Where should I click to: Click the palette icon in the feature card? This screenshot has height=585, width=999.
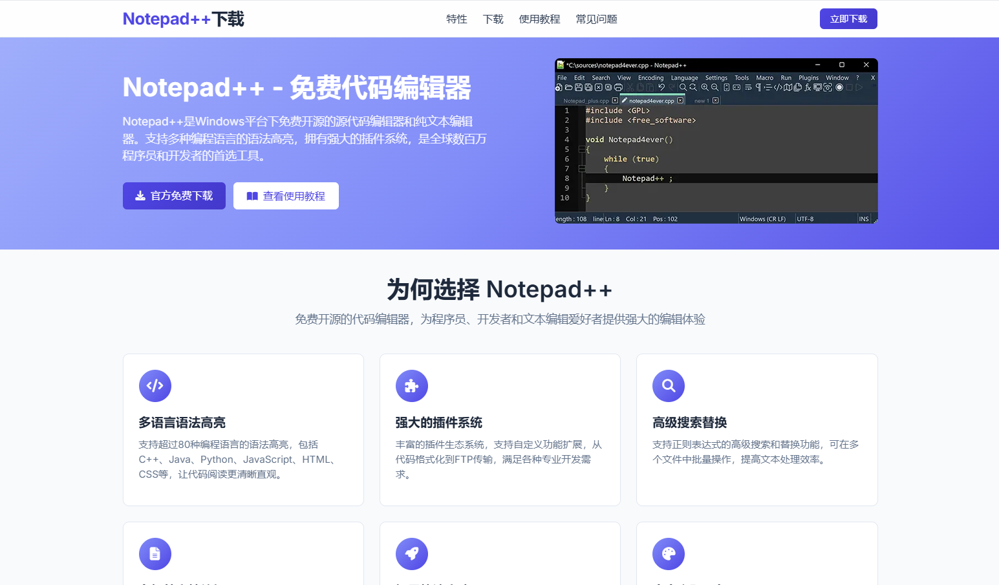[668, 554]
